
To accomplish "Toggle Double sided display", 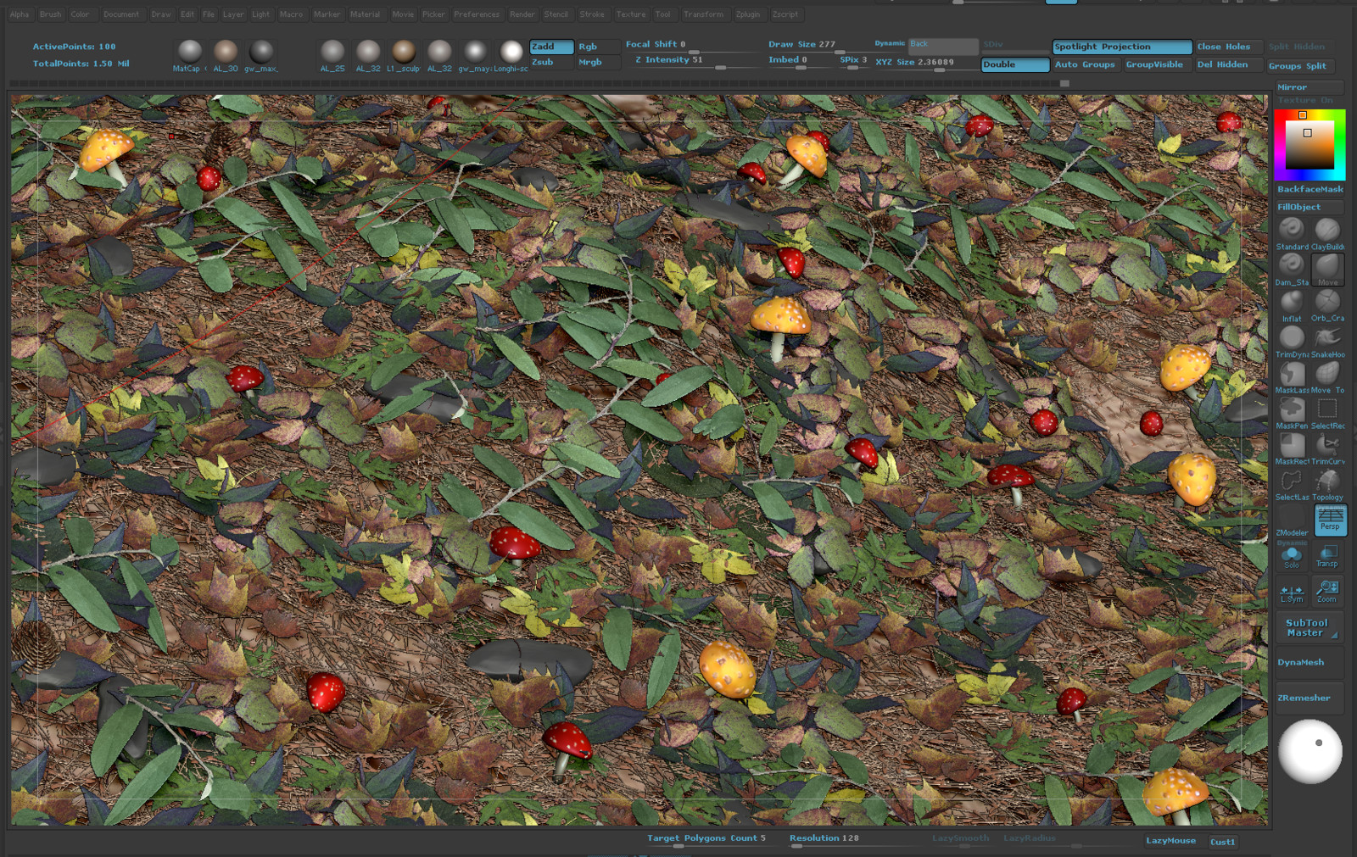I will pyautogui.click(x=1015, y=64).
